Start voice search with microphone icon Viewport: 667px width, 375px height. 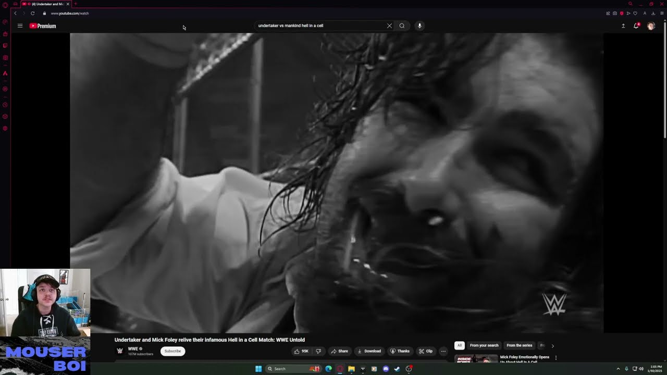(419, 26)
